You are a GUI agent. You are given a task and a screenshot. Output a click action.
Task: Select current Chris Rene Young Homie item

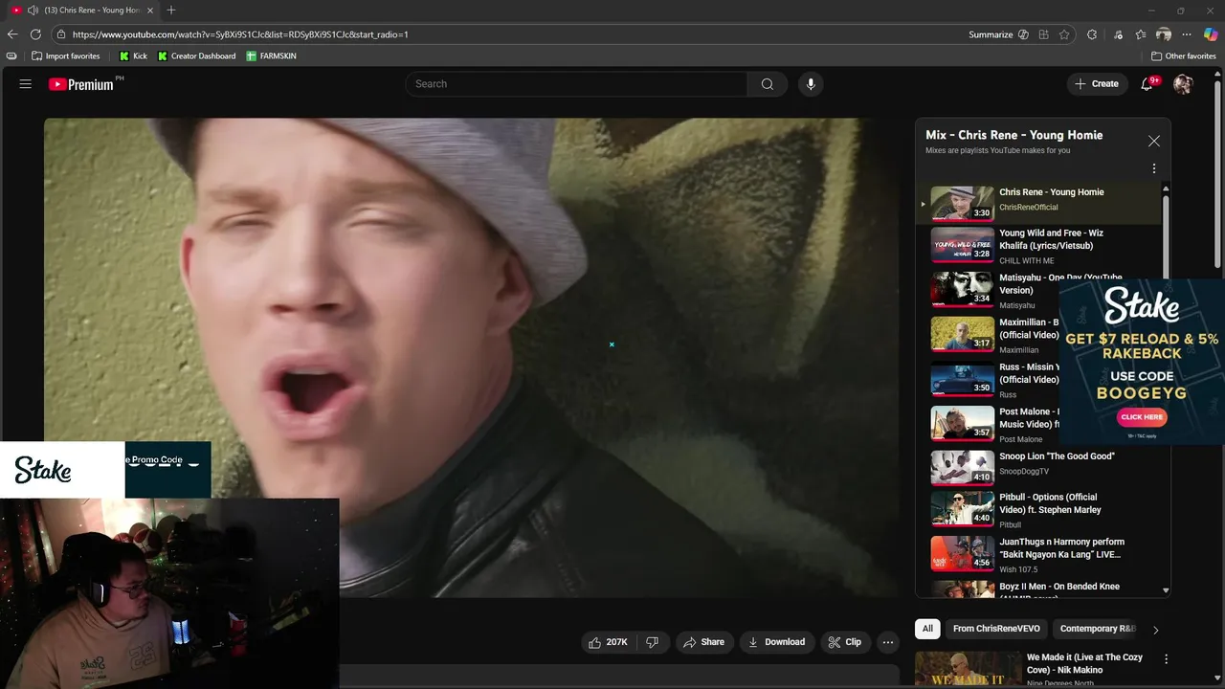1037,203
